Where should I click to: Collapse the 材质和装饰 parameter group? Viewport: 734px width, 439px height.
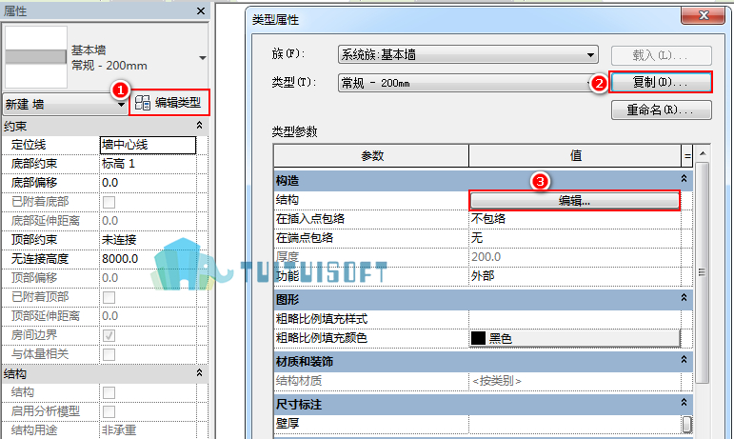click(x=684, y=359)
